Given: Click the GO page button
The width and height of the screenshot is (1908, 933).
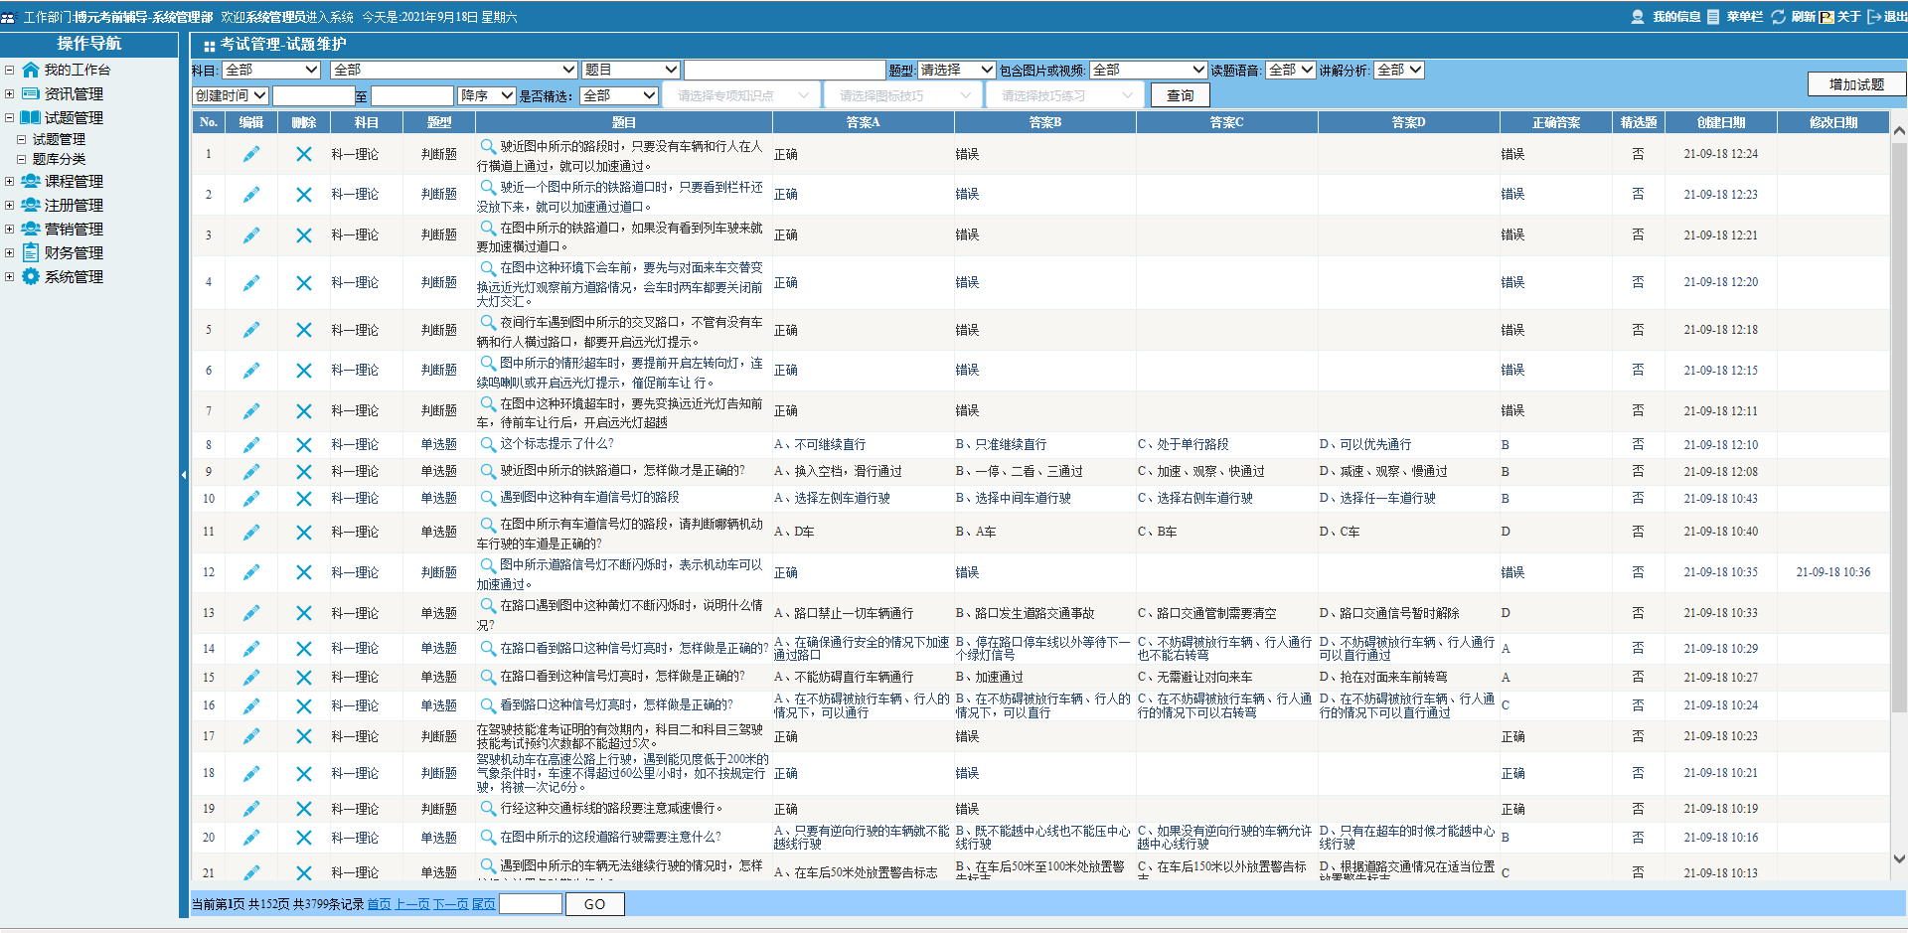Looking at the screenshot, I should [x=594, y=904].
